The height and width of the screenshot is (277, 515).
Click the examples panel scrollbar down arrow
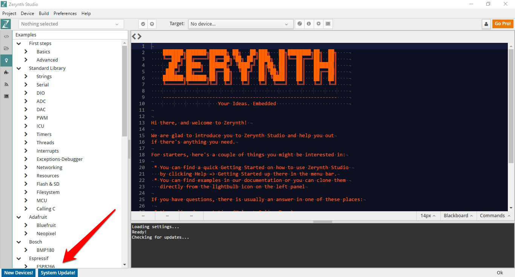click(x=125, y=265)
